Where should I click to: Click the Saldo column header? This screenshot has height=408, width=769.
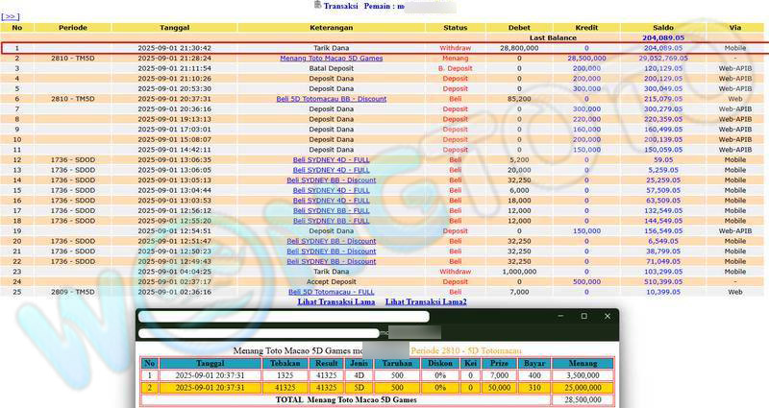click(x=654, y=27)
